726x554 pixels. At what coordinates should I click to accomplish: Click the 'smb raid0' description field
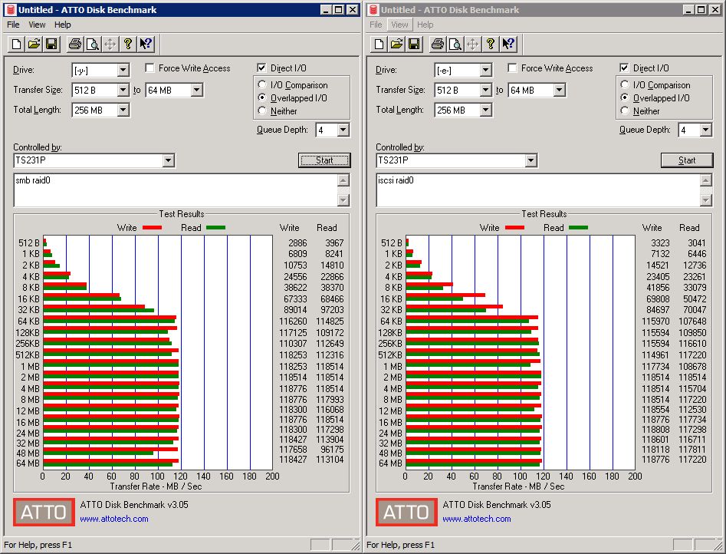(176, 190)
